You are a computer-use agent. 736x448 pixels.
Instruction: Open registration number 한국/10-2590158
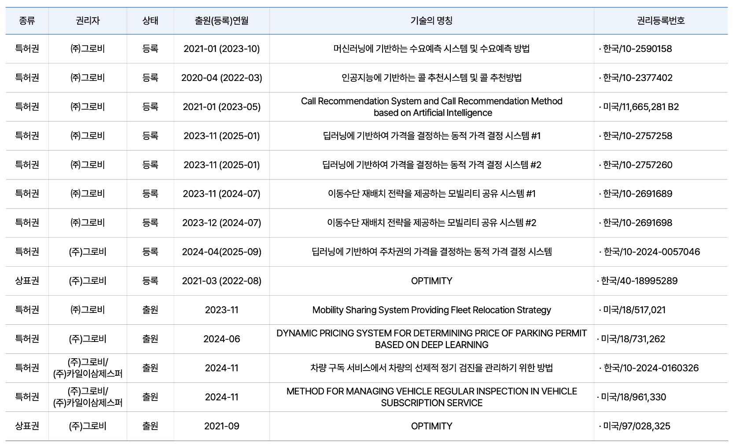point(637,49)
